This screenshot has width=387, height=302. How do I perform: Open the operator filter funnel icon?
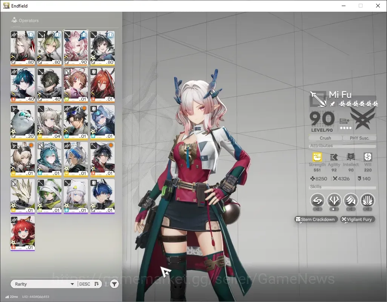tap(114, 284)
